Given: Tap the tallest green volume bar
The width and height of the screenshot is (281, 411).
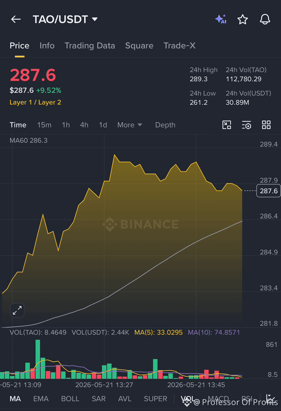Looking at the screenshot, I should [x=38, y=359].
